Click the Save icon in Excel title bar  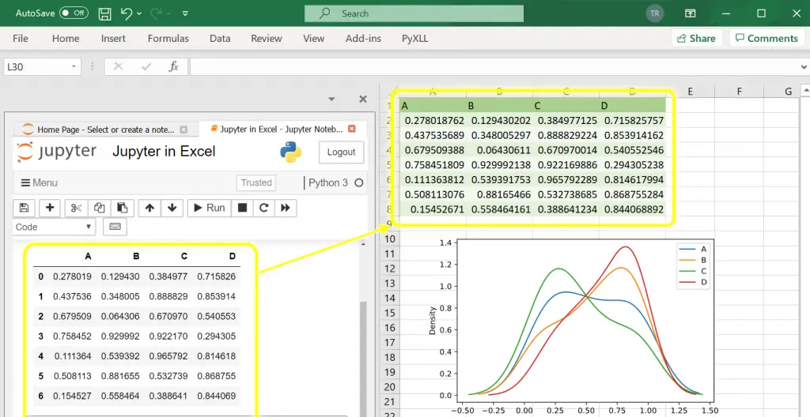click(105, 13)
